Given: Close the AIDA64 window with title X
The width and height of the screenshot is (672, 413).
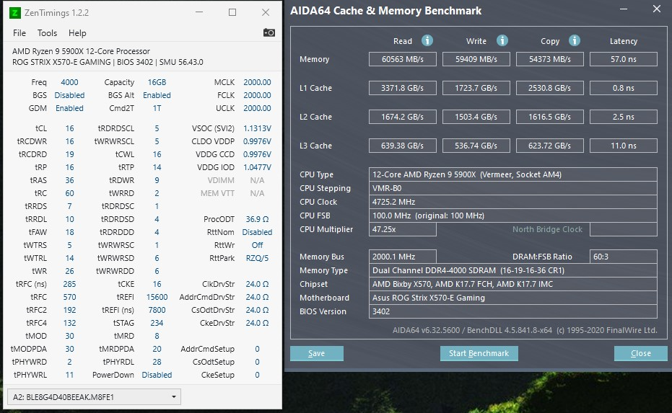Looking at the screenshot, I should click(x=657, y=9).
